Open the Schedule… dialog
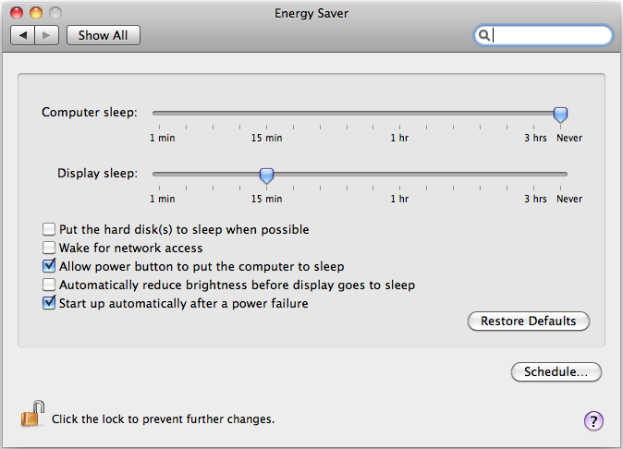This screenshot has height=449, width=623. tap(556, 371)
